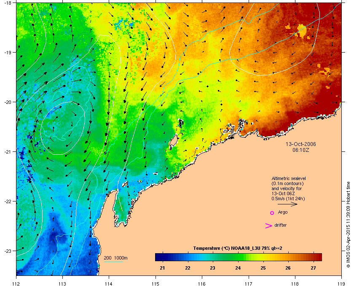Click the 'Argo' legend label
354x286 pixels.
283,212
